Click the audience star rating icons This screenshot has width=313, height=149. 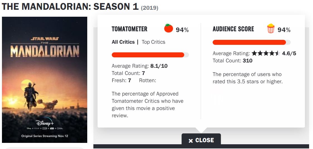coord(266,53)
